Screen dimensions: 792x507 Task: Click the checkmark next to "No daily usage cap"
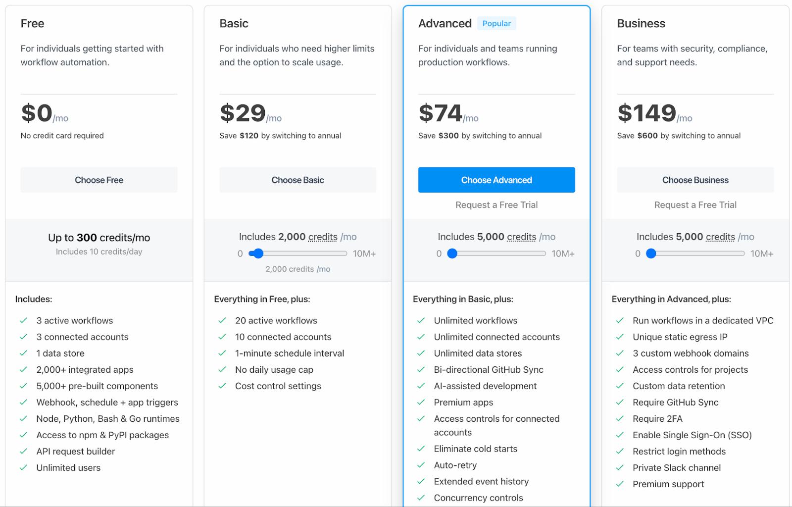point(221,369)
